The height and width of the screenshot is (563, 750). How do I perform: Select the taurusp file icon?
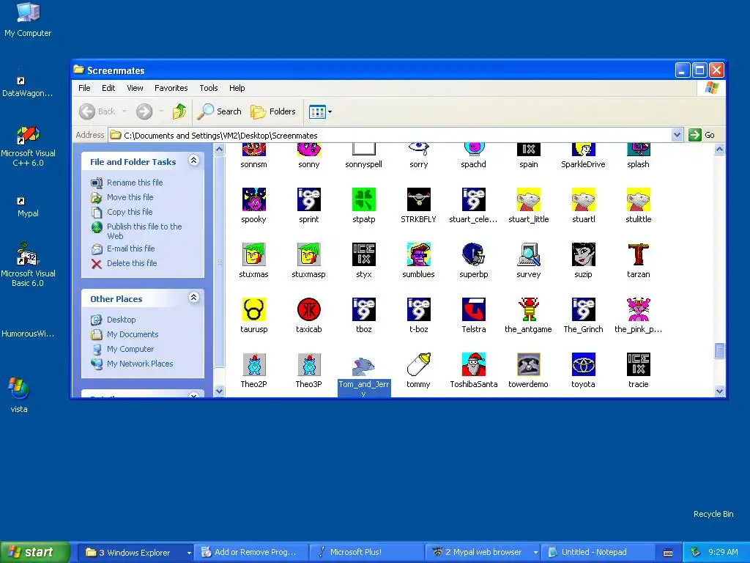253,310
